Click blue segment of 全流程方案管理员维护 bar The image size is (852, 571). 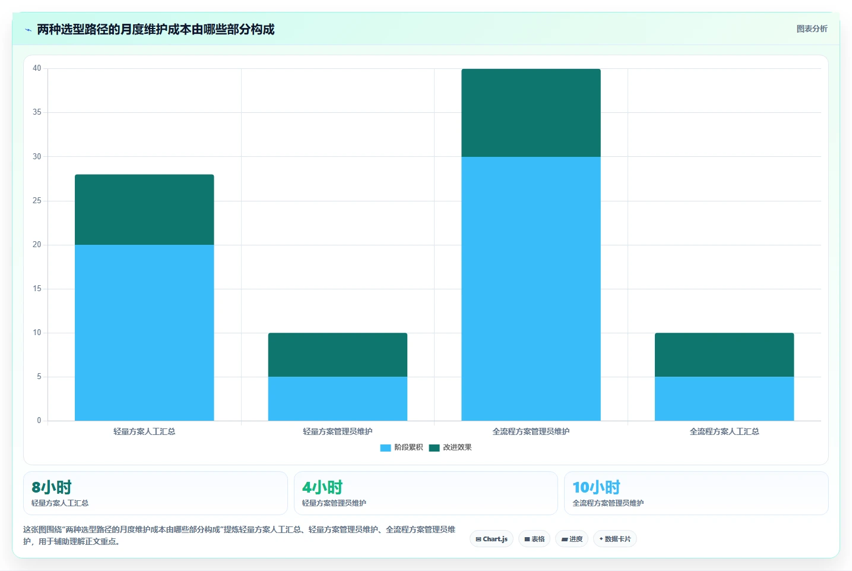click(x=531, y=289)
